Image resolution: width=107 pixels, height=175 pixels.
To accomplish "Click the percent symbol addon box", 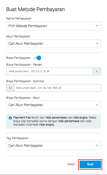I will pyautogui.click(x=97, y=71).
